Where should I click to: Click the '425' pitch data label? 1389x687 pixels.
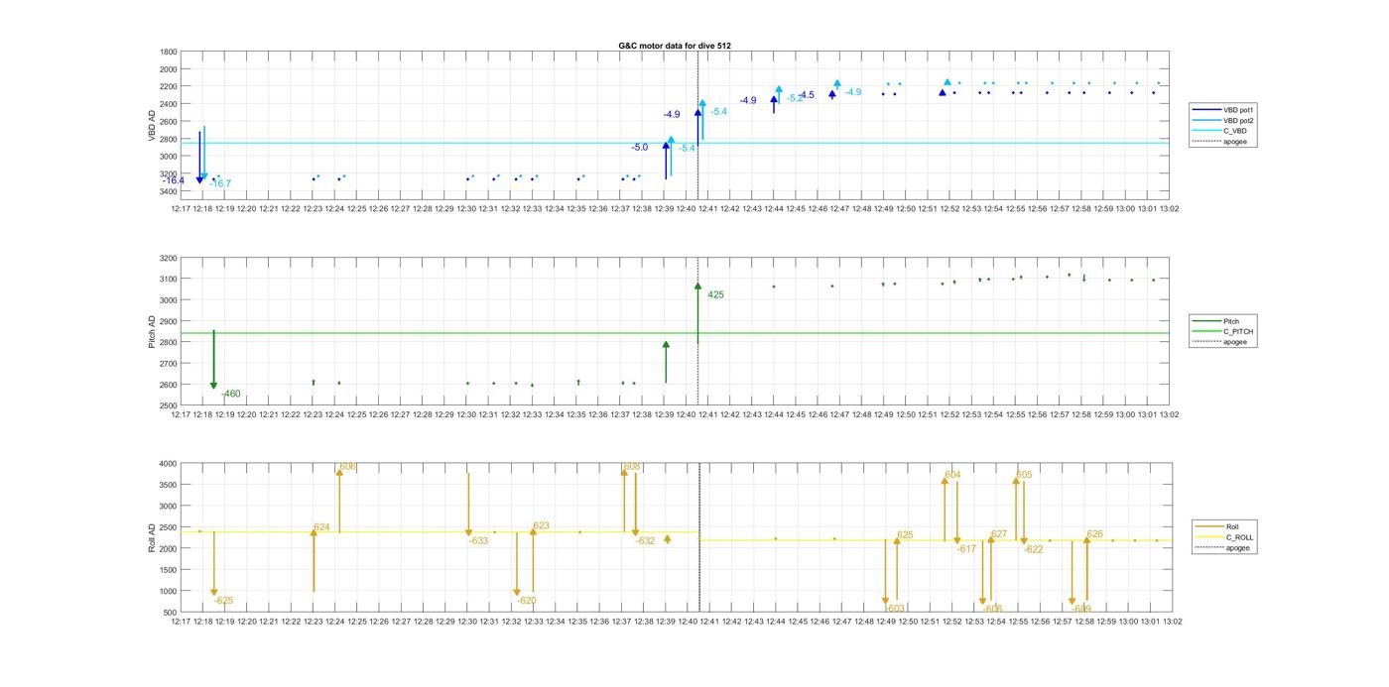pos(715,294)
